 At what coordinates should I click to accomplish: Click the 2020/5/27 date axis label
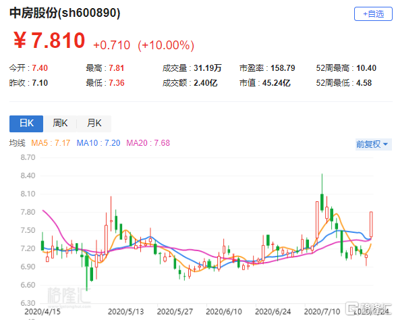coord(175,312)
